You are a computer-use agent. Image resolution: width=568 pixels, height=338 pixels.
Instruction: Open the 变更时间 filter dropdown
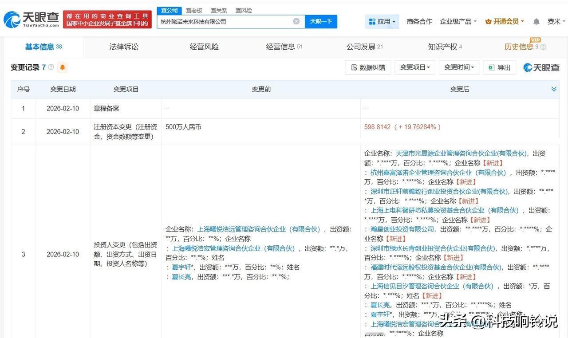coord(459,67)
